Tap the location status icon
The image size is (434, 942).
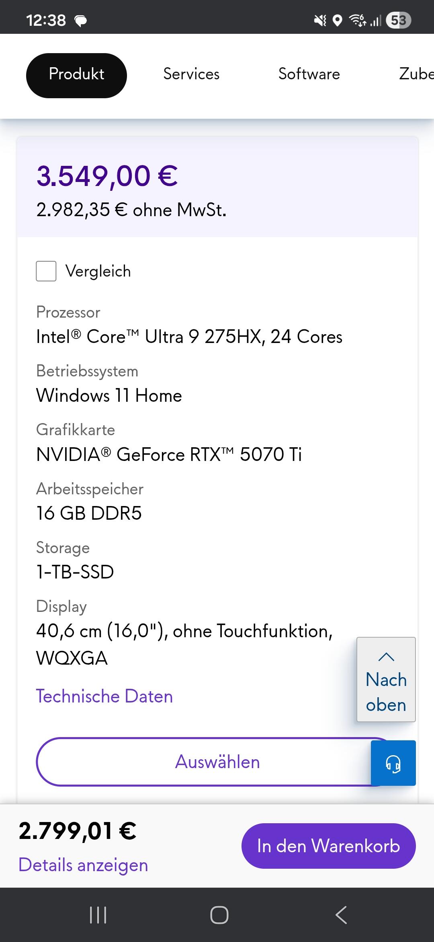338,20
